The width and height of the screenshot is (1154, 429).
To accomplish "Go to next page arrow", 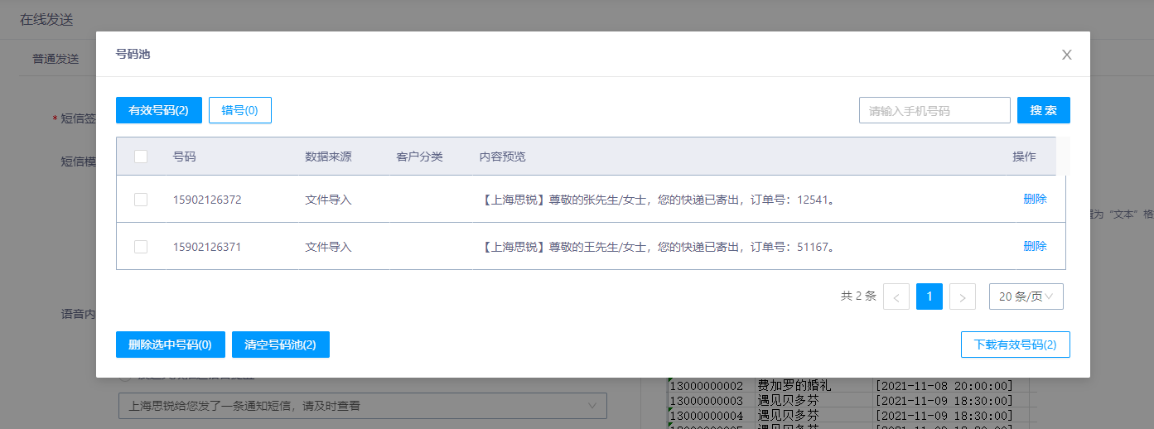I will point(962,296).
